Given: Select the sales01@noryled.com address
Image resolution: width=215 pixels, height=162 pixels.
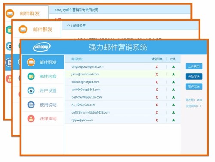Looking at the screenshot, I should [x=86, y=82].
